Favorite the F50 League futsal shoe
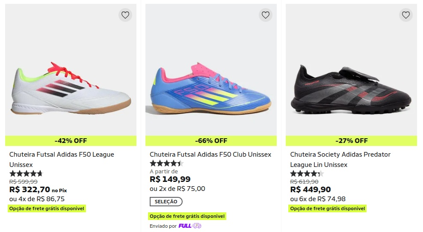Screen dimensions: 423x232 (125, 15)
